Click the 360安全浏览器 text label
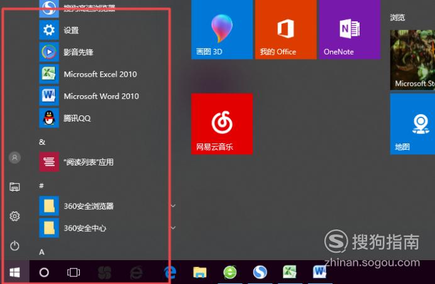This screenshot has height=284, width=435. pos(89,206)
